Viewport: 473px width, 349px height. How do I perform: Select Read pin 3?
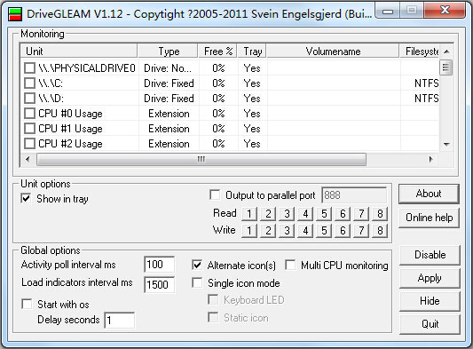tap(287, 214)
